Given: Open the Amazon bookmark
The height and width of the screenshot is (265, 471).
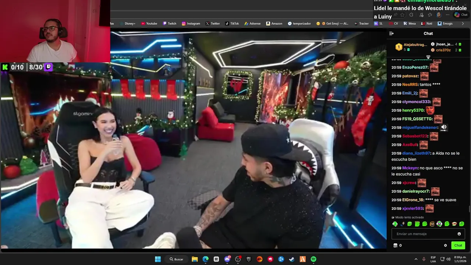Looking at the screenshot, I should coord(274,24).
